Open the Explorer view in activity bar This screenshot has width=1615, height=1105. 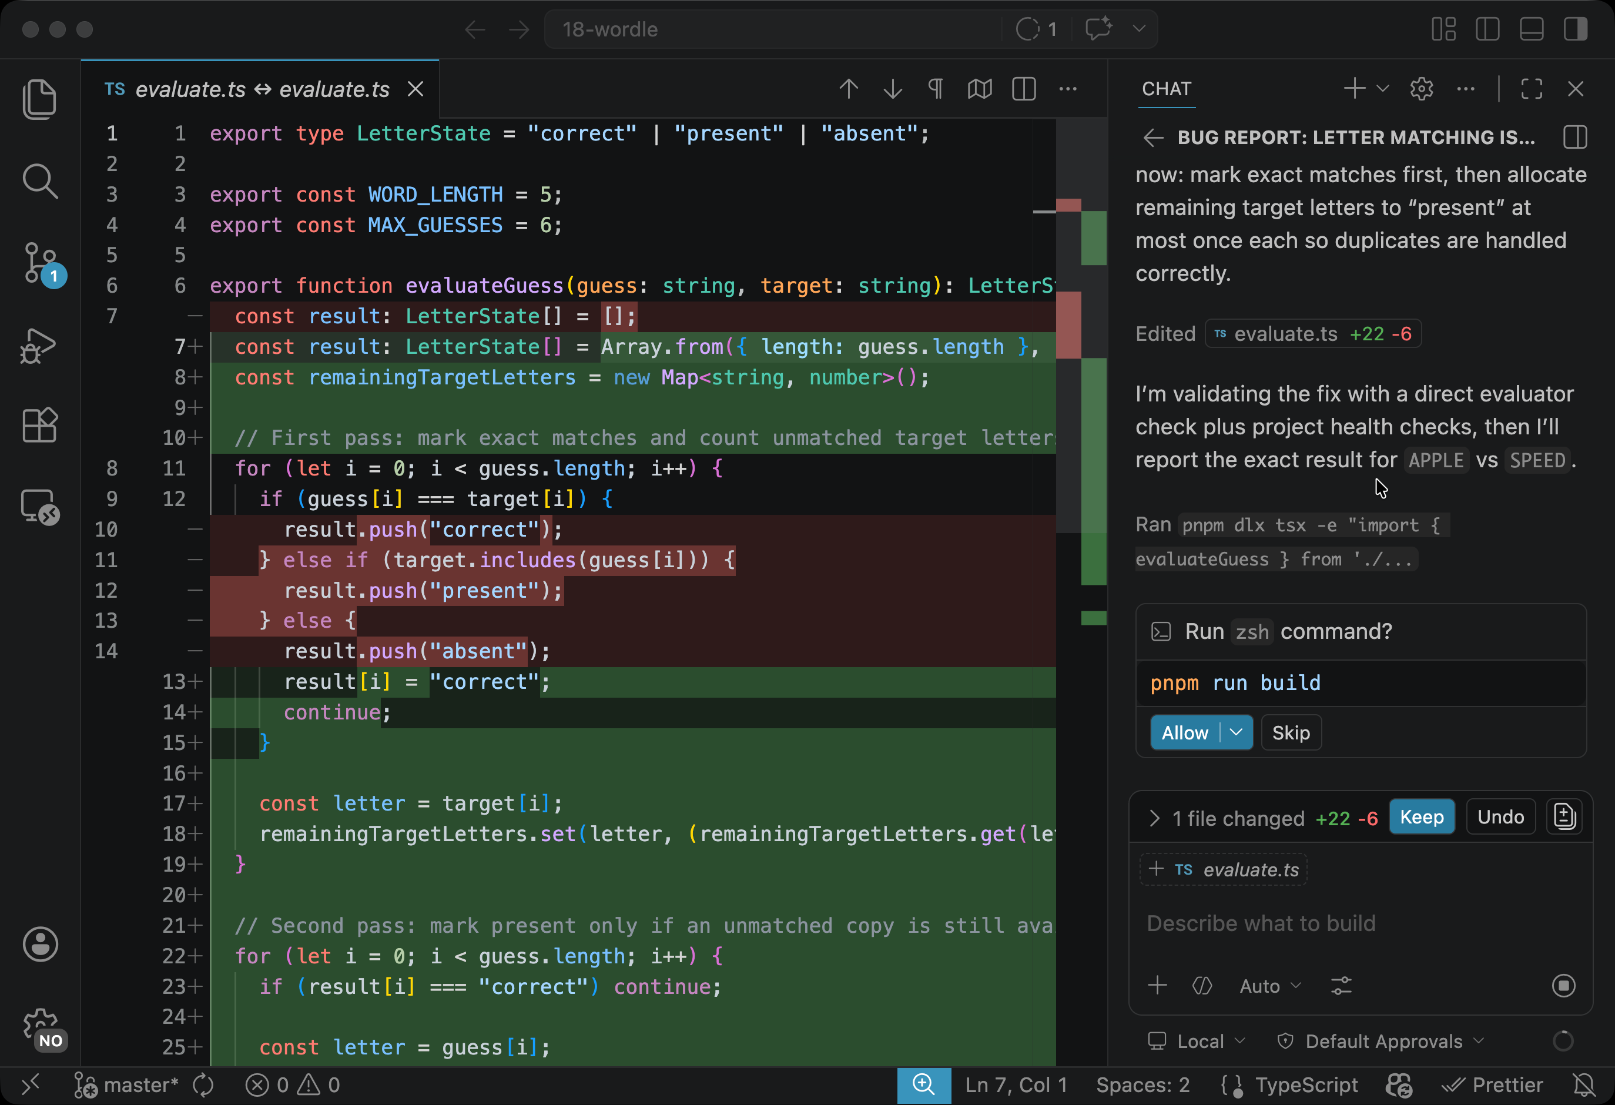point(39,99)
